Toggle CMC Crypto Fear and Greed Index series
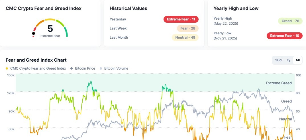Image resolution: width=306 pixels, height=140 pixels. [38, 68]
